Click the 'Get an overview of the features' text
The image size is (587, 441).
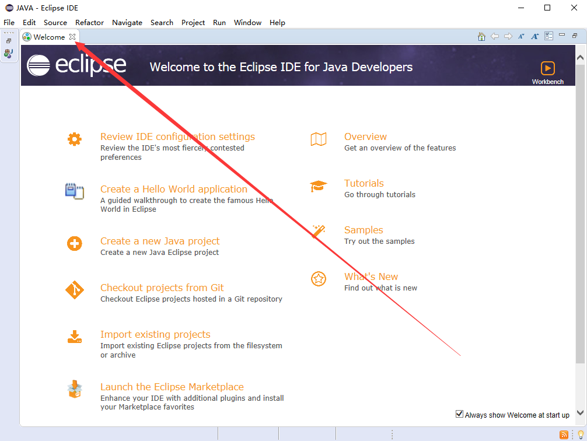pyautogui.click(x=400, y=148)
